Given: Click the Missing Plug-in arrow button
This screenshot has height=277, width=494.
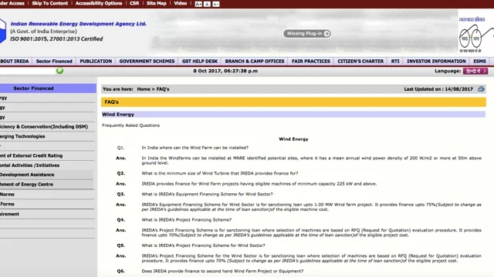Looking at the screenshot, I should tap(307, 34).
